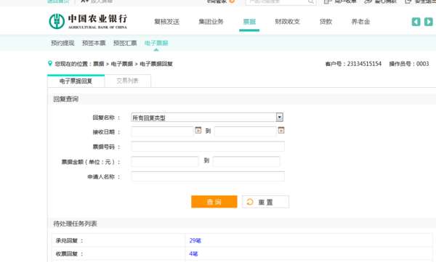Focus the end 接收日期 field
The height and width of the screenshot is (262, 436).
246,131
